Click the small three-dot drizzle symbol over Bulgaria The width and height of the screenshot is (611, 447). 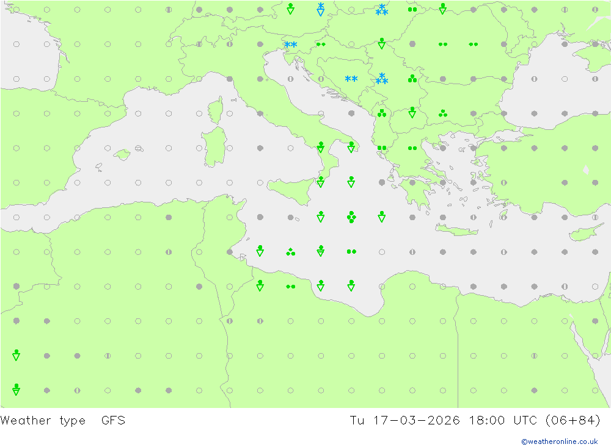click(x=442, y=113)
